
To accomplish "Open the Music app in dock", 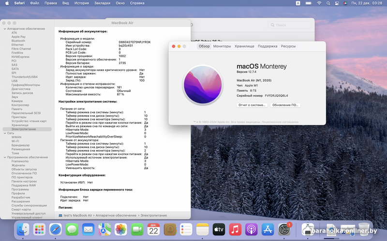I will [x=235, y=230].
